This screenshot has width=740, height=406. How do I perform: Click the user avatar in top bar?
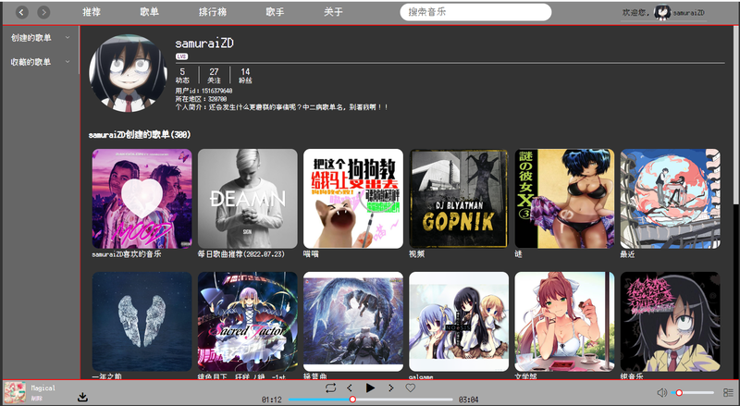point(662,12)
